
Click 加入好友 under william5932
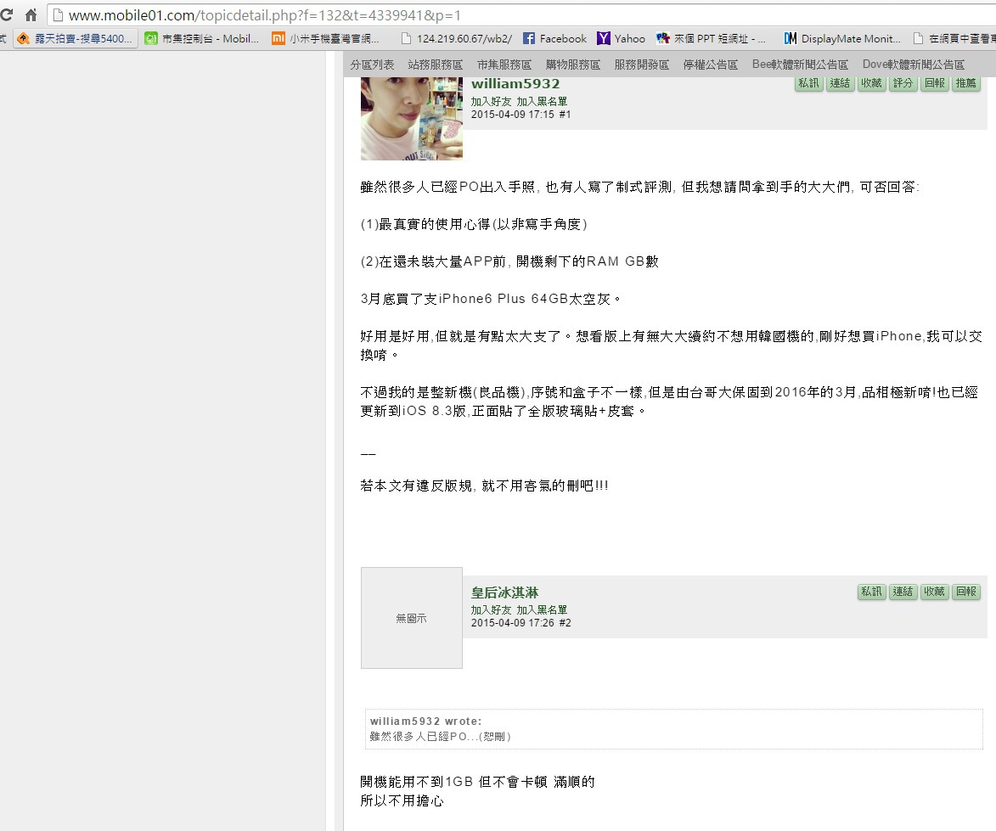491,102
